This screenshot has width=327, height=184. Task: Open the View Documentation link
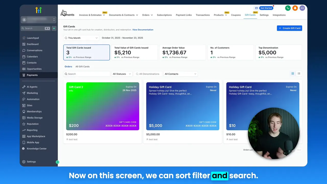[x=143, y=30]
